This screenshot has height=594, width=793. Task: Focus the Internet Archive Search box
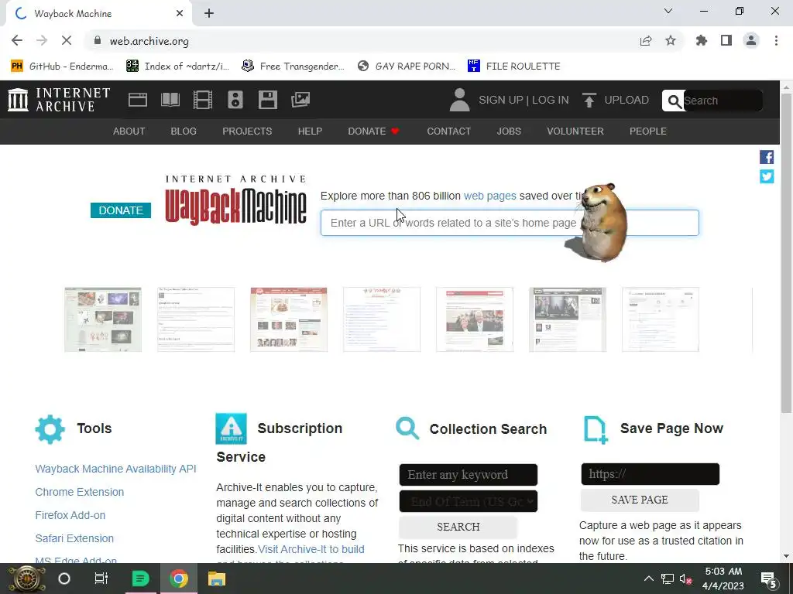[x=723, y=101]
